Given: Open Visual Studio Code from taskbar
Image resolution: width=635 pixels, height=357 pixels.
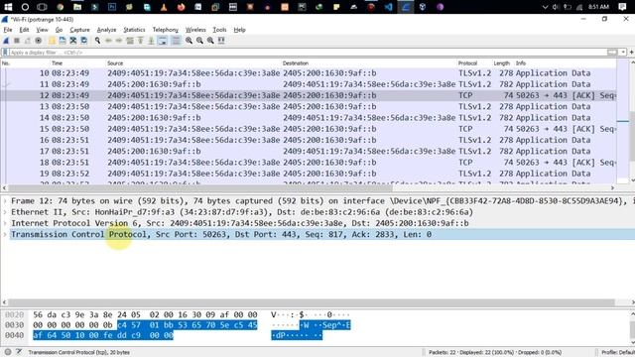Looking at the screenshot, I should (x=388, y=7).
